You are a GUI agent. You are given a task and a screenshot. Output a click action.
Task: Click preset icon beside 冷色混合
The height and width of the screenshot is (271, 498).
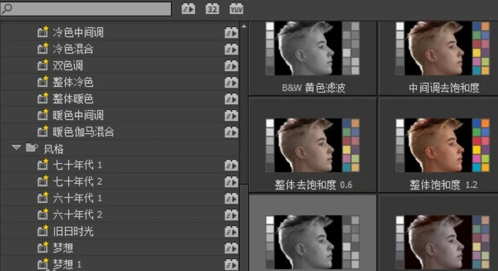pyautogui.click(x=42, y=48)
